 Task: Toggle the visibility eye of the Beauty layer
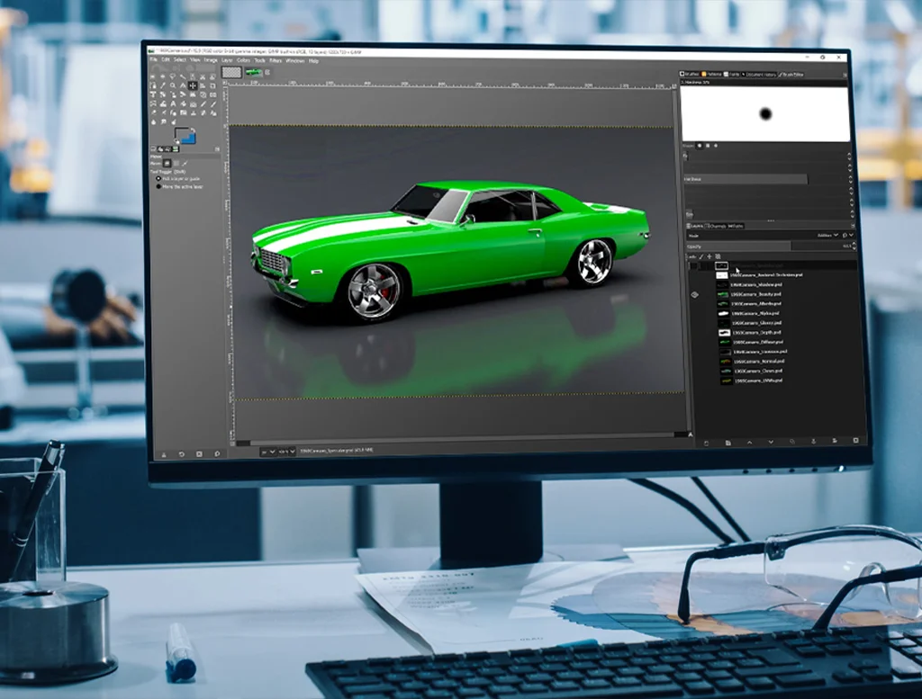[x=694, y=294]
